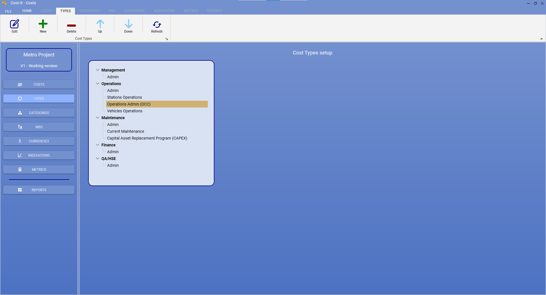Open the Cost Types group dialog launcher
The image size is (546, 295).
coord(167,39)
